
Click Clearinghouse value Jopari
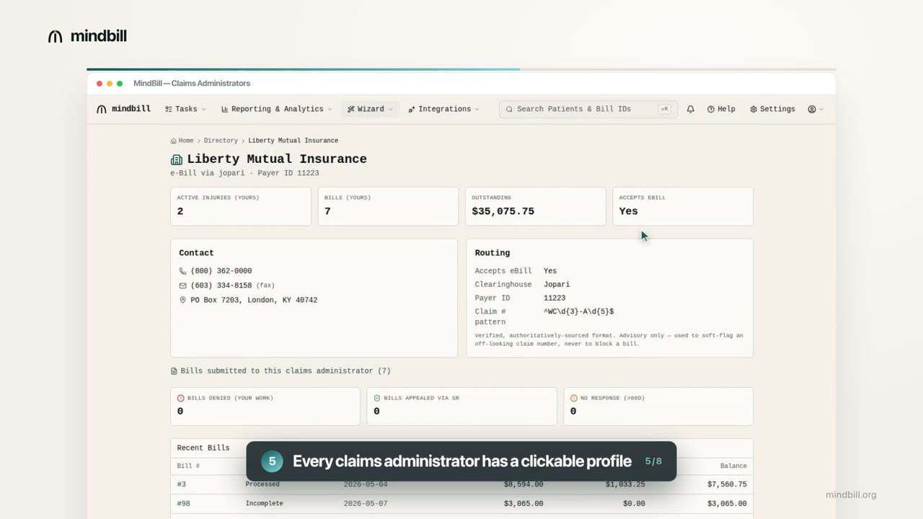pos(557,285)
